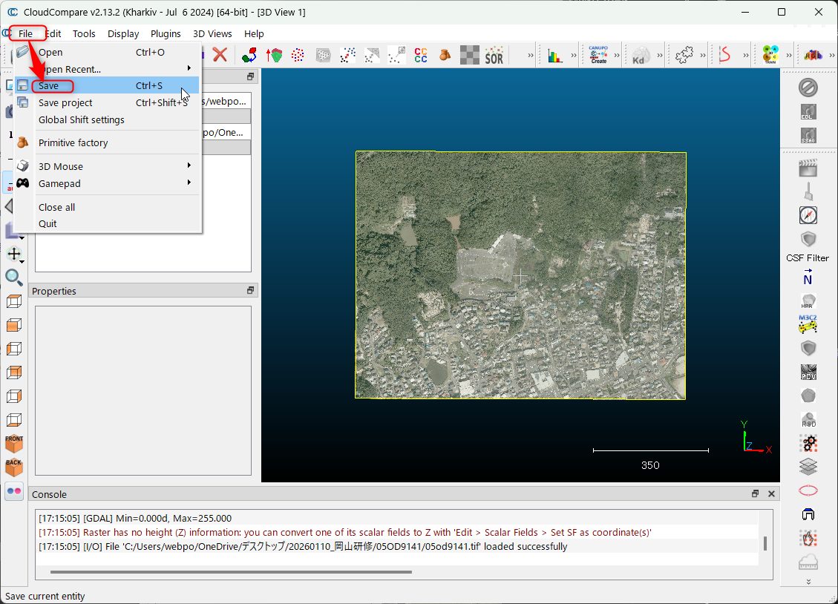Click the compass plugin icon
Screen dimensions: 838x604
click(808, 215)
